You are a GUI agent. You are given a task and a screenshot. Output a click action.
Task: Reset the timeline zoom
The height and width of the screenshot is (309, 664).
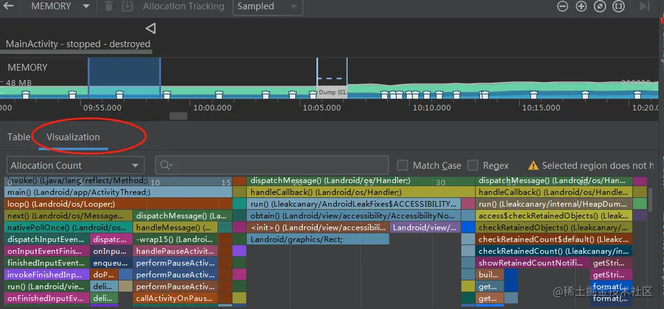pos(600,6)
